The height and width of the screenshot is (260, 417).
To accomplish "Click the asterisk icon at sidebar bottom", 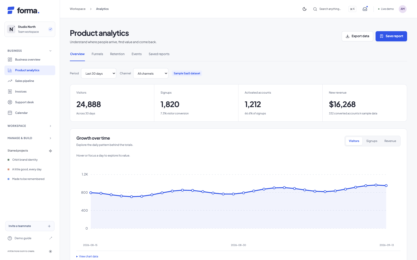I will [51, 251].
